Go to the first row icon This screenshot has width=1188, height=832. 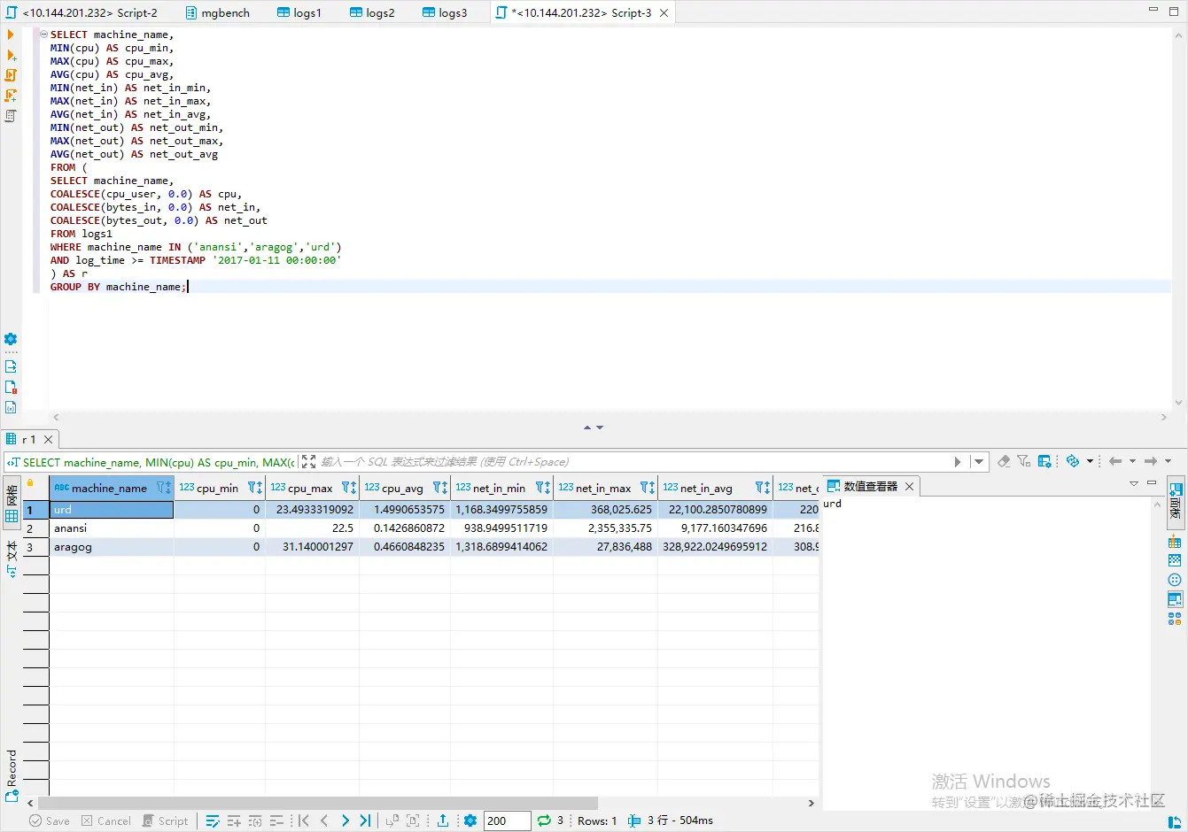303,820
